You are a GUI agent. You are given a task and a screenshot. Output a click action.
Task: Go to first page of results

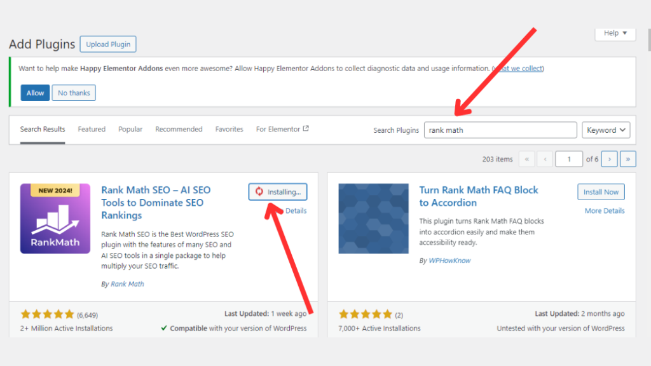coord(527,159)
